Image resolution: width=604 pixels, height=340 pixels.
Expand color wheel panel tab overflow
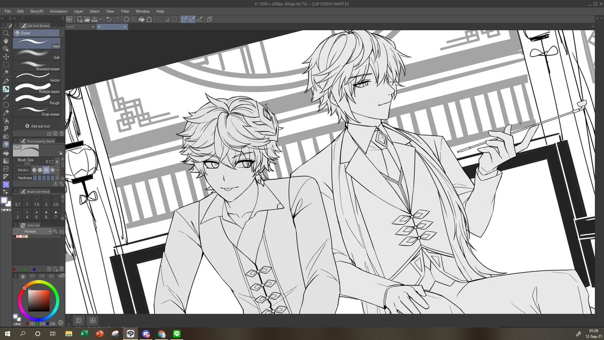click(x=63, y=276)
